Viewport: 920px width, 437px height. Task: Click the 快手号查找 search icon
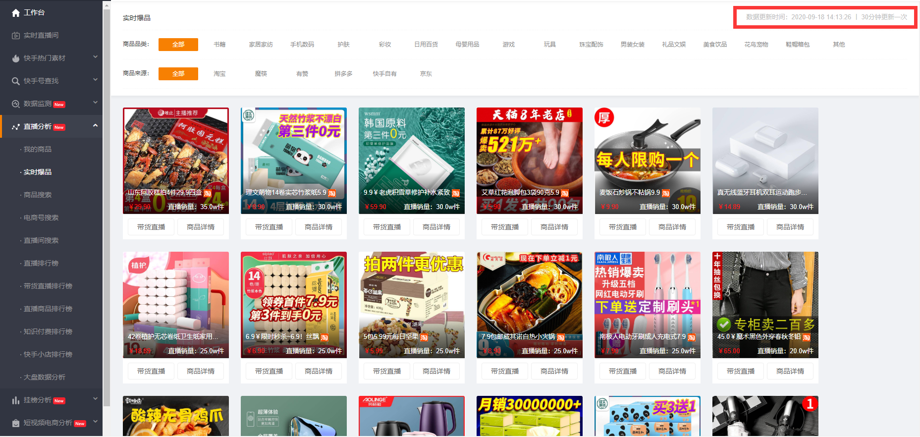pyautogui.click(x=16, y=81)
